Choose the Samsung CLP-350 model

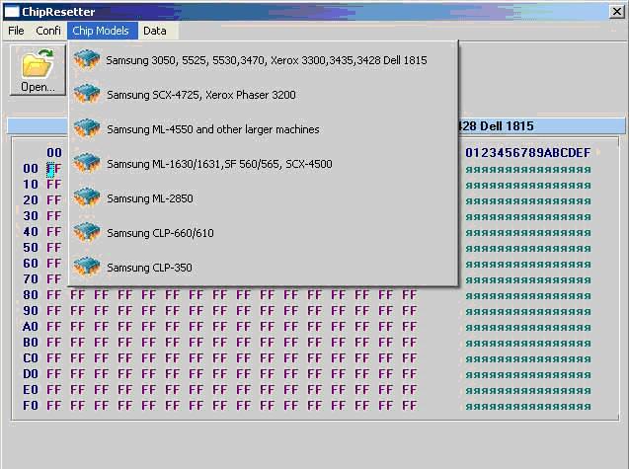click(263, 268)
